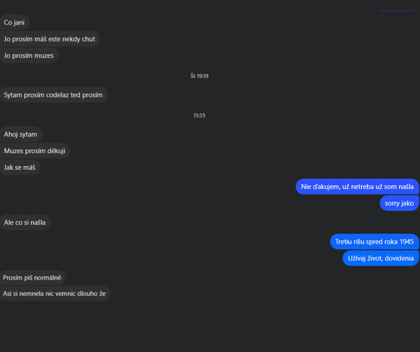The width and height of the screenshot is (420, 352).
Task: Click the "11:35" timestamp separator
Action: (x=199, y=116)
